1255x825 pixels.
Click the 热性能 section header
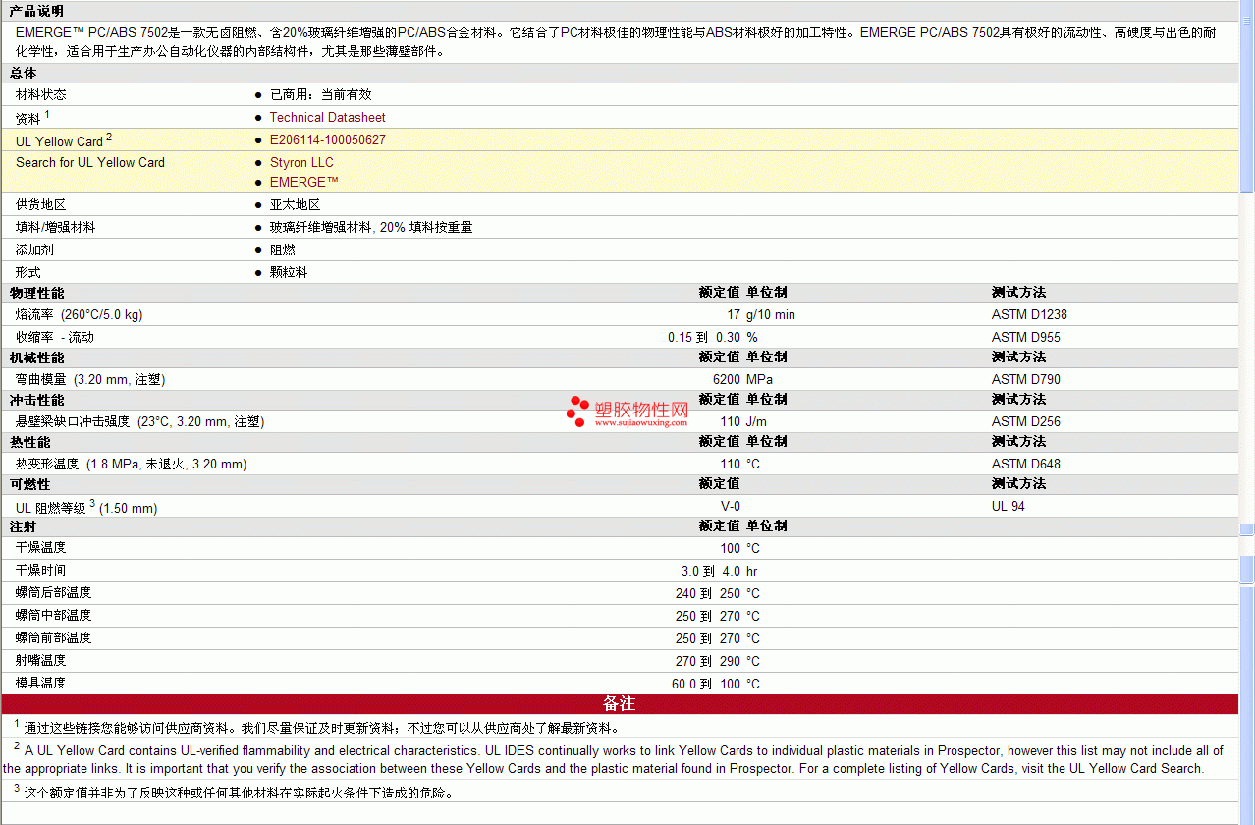[29, 442]
